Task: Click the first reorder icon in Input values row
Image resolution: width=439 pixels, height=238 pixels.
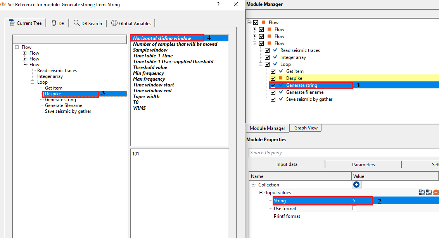Action: (x=422, y=192)
